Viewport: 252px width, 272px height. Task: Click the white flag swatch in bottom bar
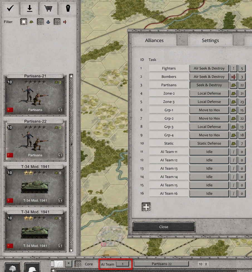click(x=59, y=264)
